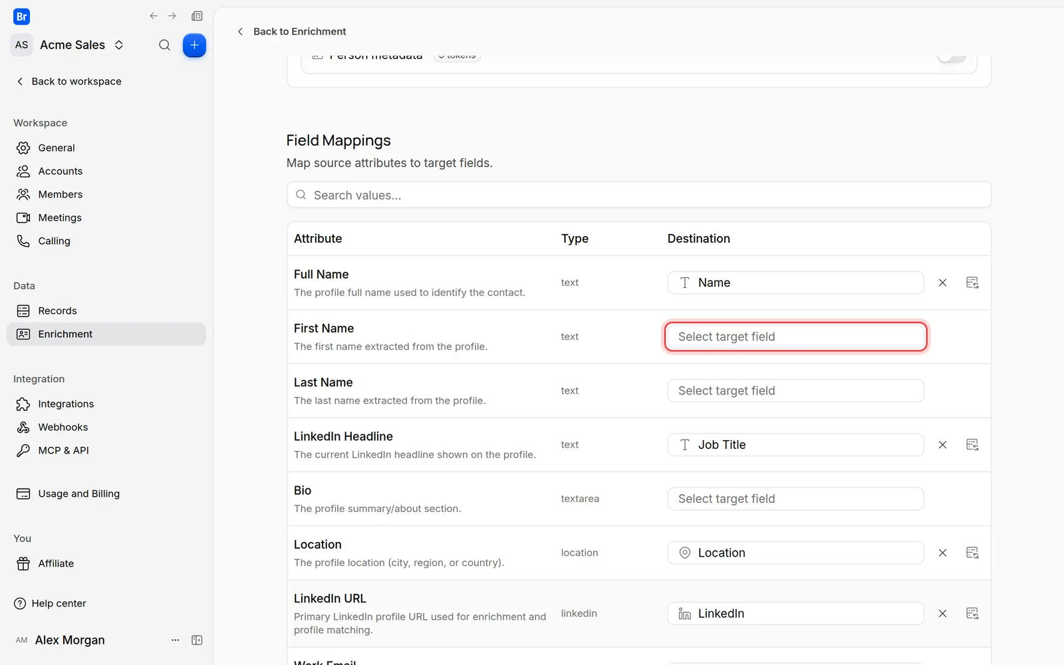Click Back to Enrichment link

click(x=291, y=31)
